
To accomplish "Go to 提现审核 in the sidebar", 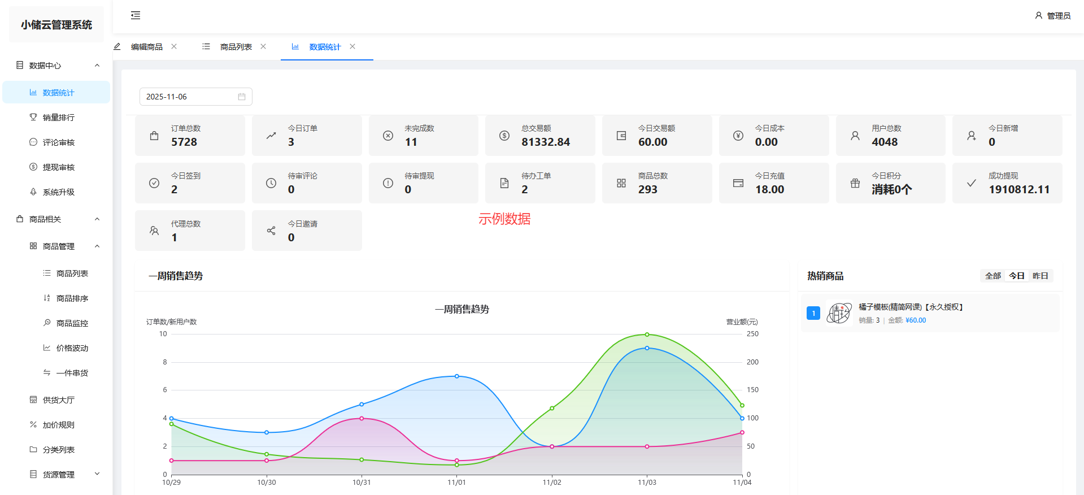I will click(x=59, y=167).
